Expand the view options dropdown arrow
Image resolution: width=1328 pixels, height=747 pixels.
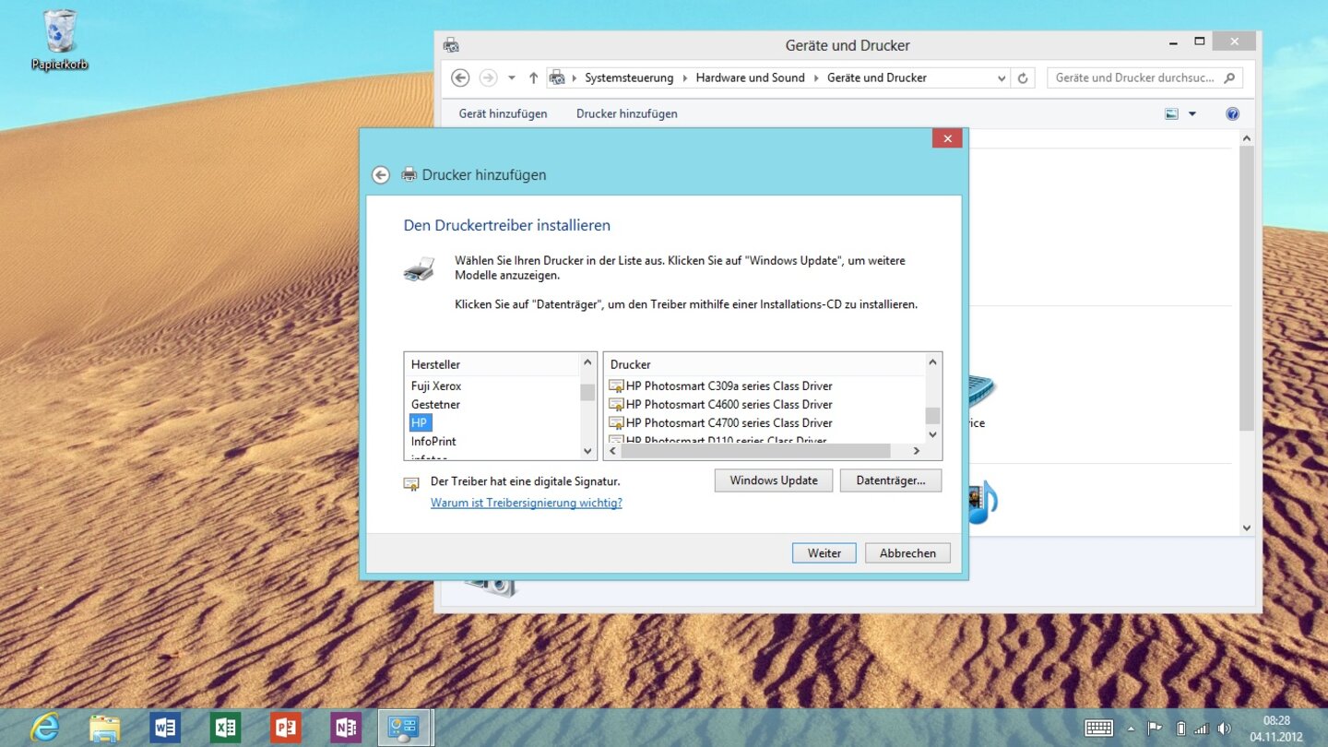[1192, 114]
